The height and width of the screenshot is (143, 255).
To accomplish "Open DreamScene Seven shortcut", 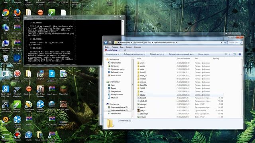I will [x=29, y=106].
